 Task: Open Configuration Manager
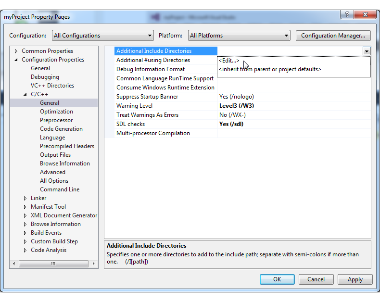(333, 36)
